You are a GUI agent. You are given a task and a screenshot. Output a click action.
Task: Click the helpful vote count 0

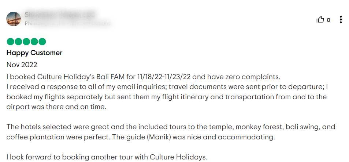pyautogui.click(x=328, y=20)
